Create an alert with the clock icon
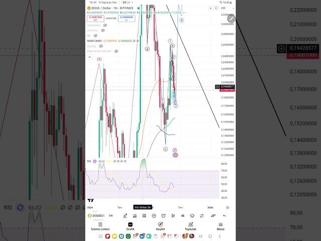 164,215
